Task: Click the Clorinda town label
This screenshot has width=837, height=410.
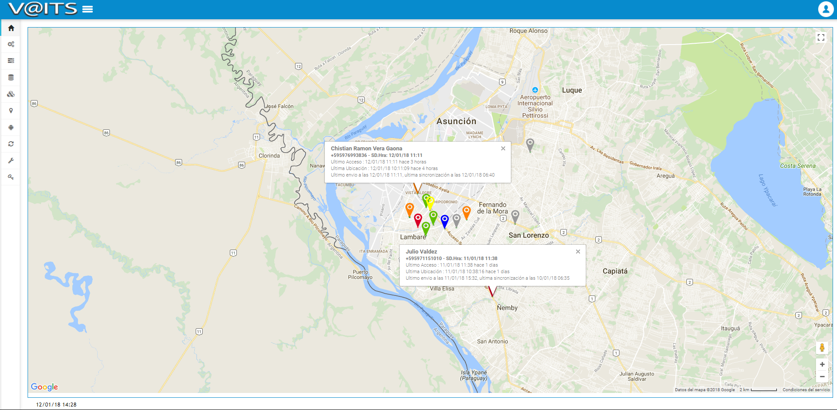Action: pyautogui.click(x=269, y=156)
